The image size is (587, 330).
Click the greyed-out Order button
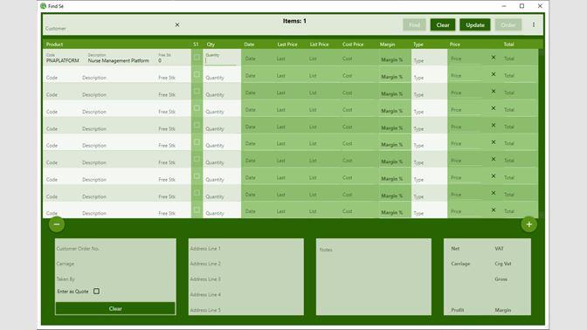(508, 24)
